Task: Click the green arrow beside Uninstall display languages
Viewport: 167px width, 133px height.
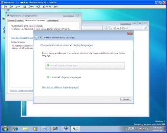Action: click(48, 77)
